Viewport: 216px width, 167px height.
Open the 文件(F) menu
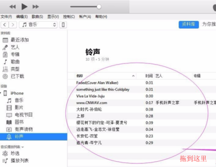pos(6,17)
